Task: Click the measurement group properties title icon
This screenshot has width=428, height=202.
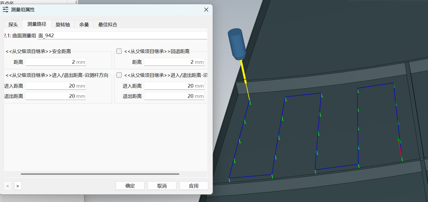Action: click(x=6, y=10)
